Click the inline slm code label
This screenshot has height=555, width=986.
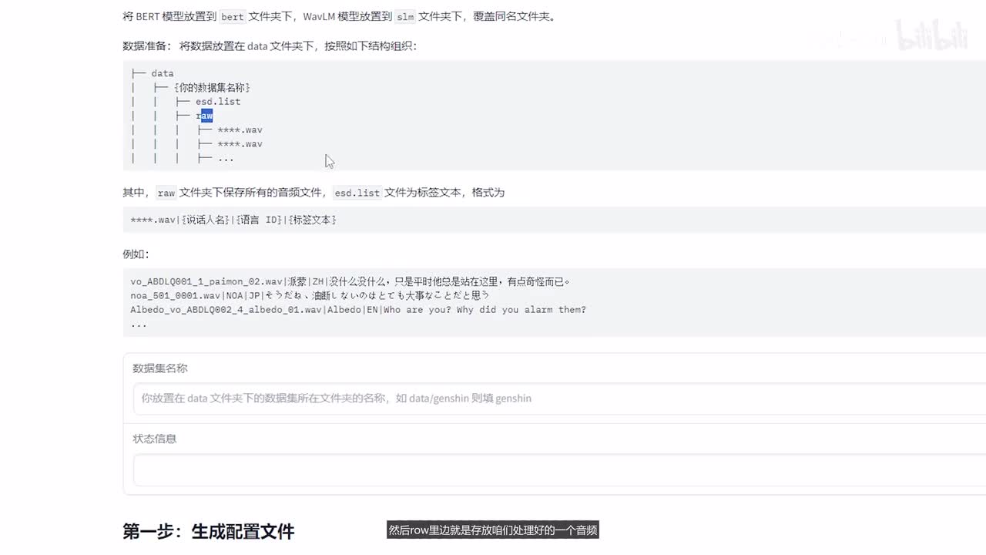coord(404,16)
